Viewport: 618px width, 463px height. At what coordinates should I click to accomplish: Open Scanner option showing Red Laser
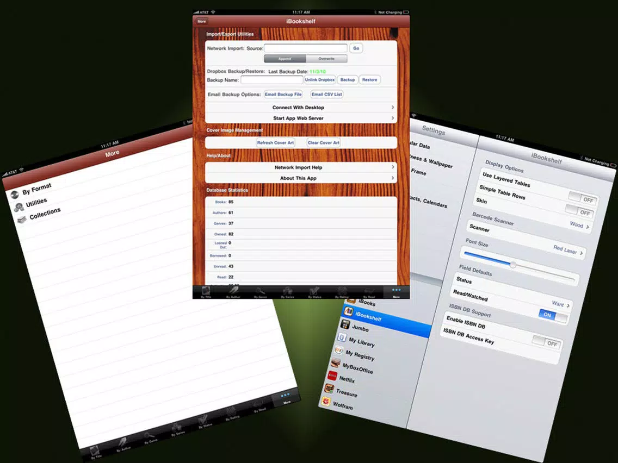pos(526,239)
